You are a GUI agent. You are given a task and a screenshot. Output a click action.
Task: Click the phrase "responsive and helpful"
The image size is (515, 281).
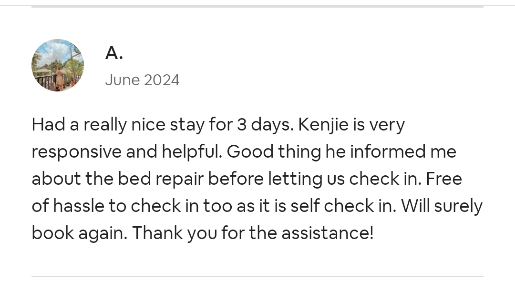(x=127, y=152)
